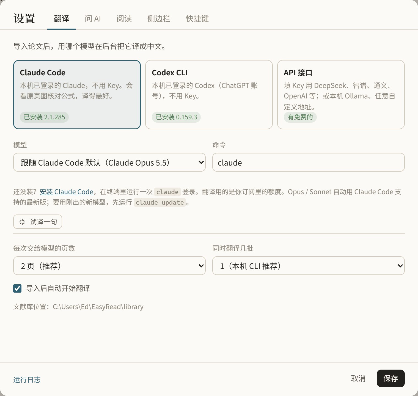This screenshot has width=418, height=396.
Task: Click the sparkle icon in 试译一句
Action: (22, 222)
